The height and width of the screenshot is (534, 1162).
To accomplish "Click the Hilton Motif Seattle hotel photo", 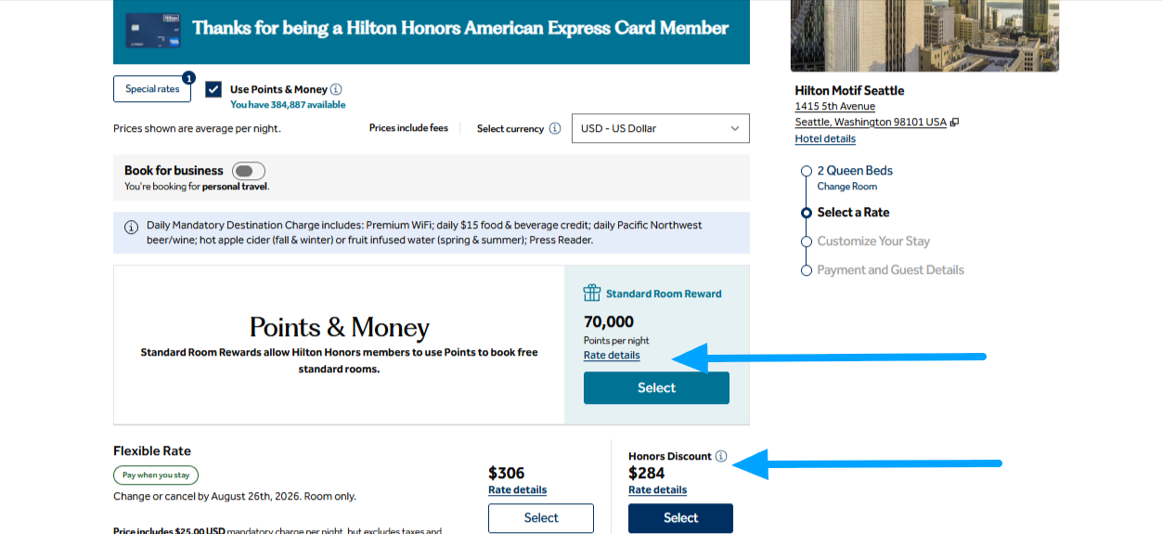I will click(x=924, y=35).
